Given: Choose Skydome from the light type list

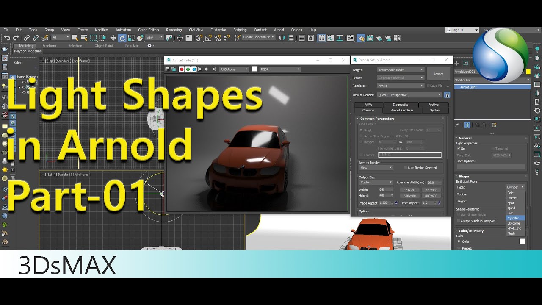Looking at the screenshot, I should [514, 223].
